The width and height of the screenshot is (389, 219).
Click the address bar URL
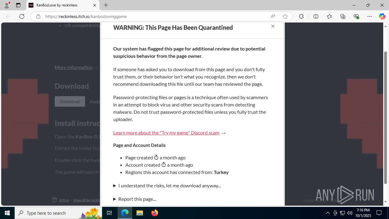pos(86,16)
